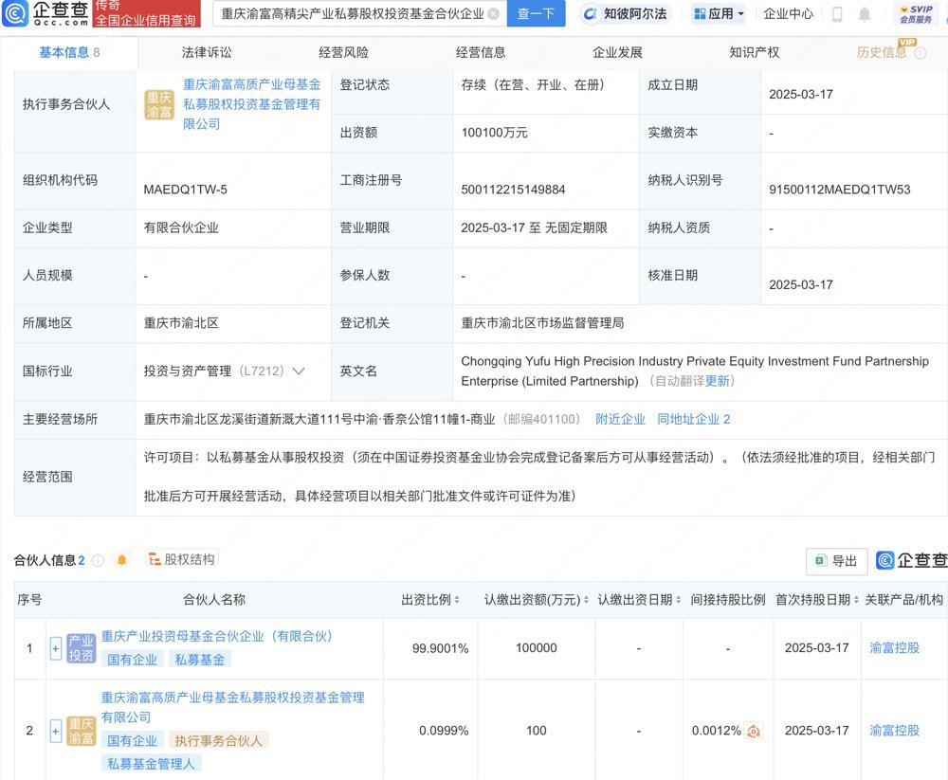This screenshot has height=780, width=948.
Task: Switch to 基本信息 tab
Action: [69, 53]
